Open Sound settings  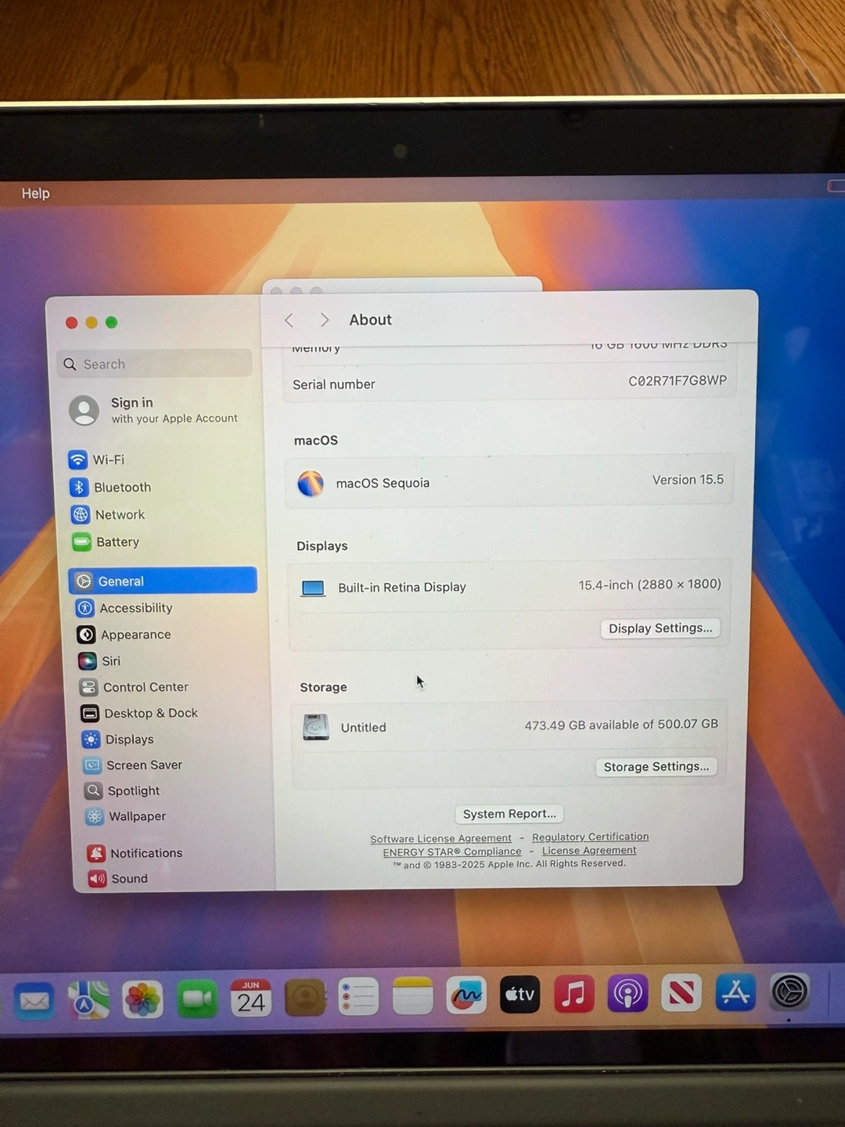(x=118, y=878)
